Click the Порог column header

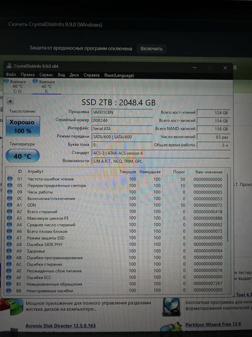(x=179, y=172)
